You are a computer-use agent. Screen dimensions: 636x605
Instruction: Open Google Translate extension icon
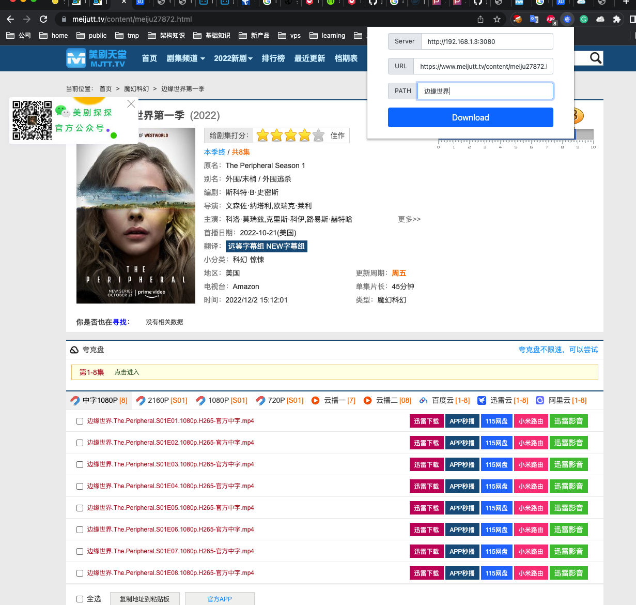pyautogui.click(x=534, y=19)
